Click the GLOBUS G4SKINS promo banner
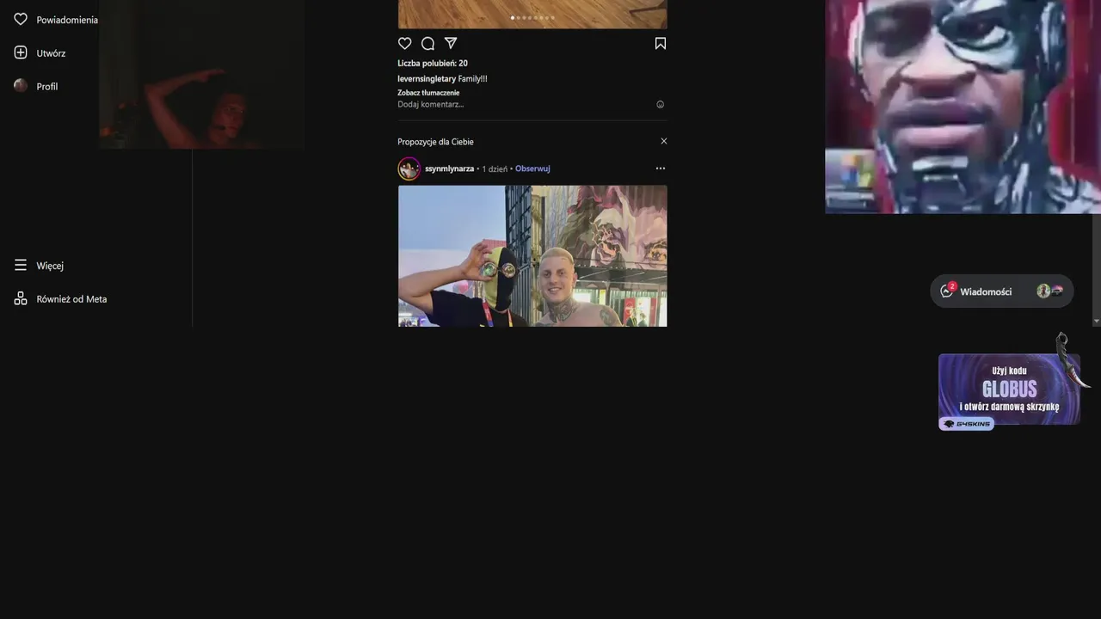The height and width of the screenshot is (619, 1101). [x=1009, y=389]
